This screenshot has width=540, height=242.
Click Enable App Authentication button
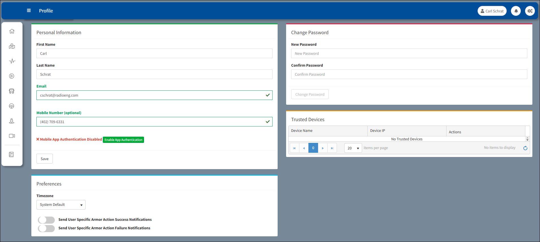(x=123, y=140)
